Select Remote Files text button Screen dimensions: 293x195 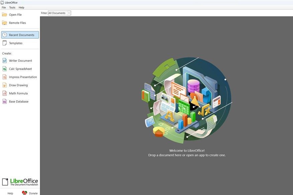17,23
